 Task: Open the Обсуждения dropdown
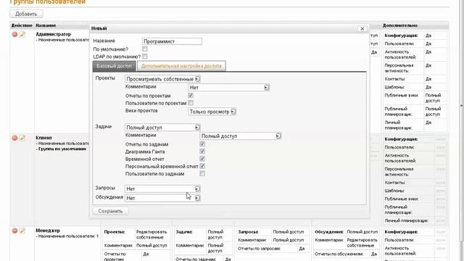click(162, 198)
